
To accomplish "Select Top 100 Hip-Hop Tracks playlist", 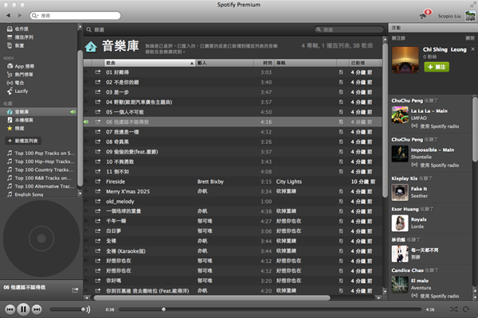I will pyautogui.click(x=45, y=161).
